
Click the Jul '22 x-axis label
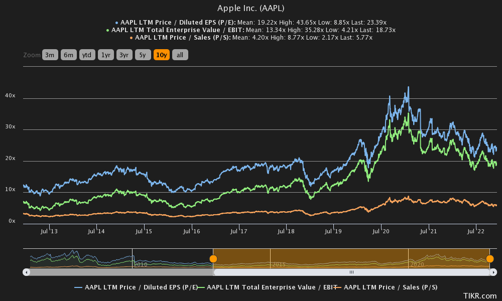pos(476,231)
